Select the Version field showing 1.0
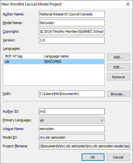Image resolution: width=133 pixels, height=164 pixels. click(72, 40)
